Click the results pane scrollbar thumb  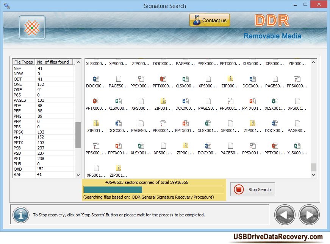point(313,167)
